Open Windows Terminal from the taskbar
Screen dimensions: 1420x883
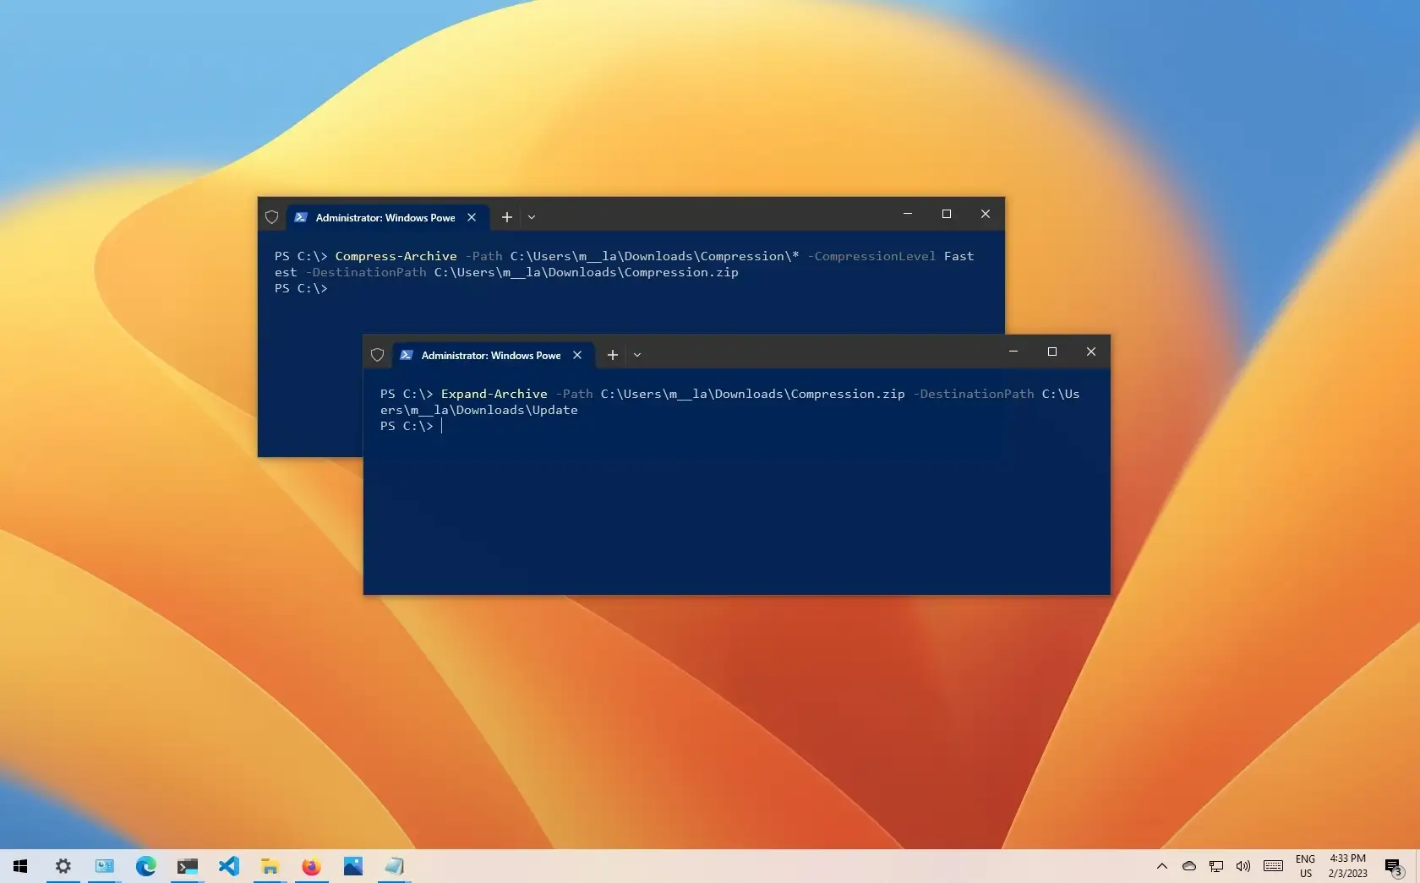click(x=187, y=866)
